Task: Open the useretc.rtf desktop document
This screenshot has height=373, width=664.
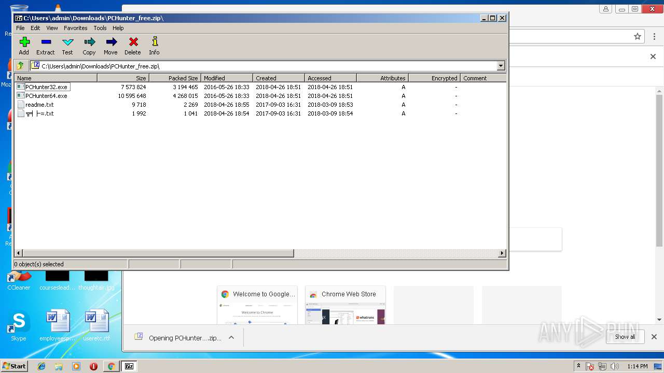Action: point(97,326)
